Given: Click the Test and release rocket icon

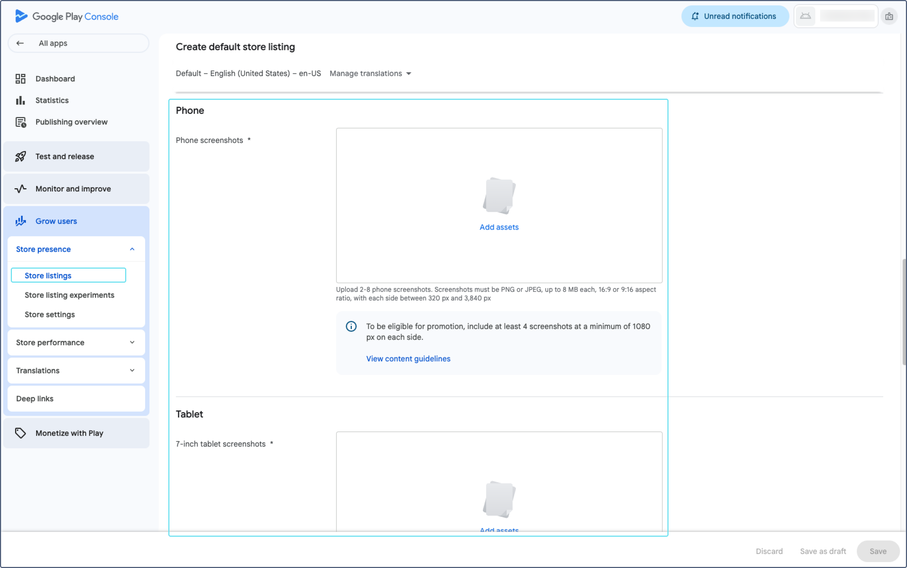Looking at the screenshot, I should pyautogui.click(x=21, y=156).
